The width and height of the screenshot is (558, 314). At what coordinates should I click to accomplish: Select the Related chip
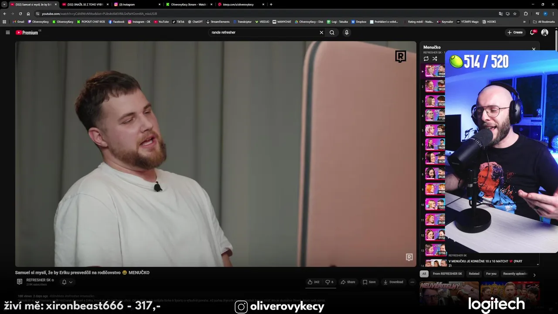click(x=474, y=274)
